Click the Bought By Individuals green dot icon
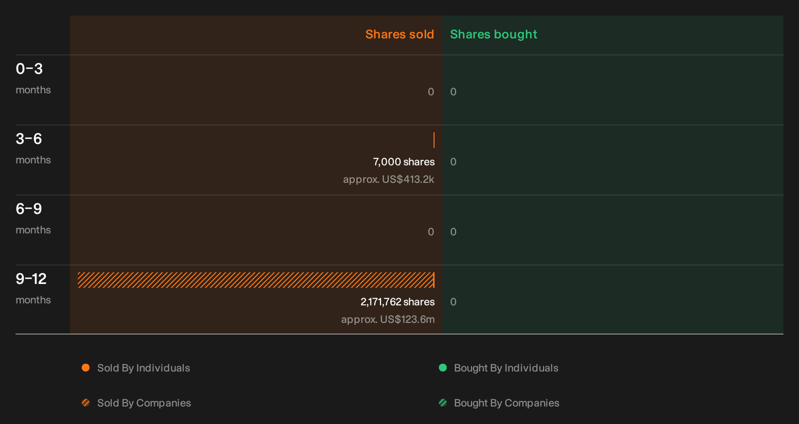This screenshot has height=424, width=799. pos(443,368)
